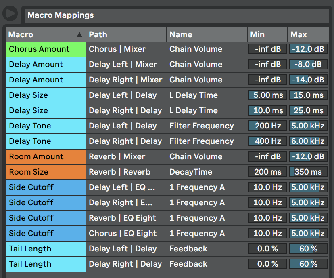Image resolution: width=334 pixels, height=278 pixels.
Task: Click Delay Left Feedback 0.0 % min
Action: click(x=268, y=249)
